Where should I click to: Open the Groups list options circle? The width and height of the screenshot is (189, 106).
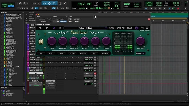[23, 88]
